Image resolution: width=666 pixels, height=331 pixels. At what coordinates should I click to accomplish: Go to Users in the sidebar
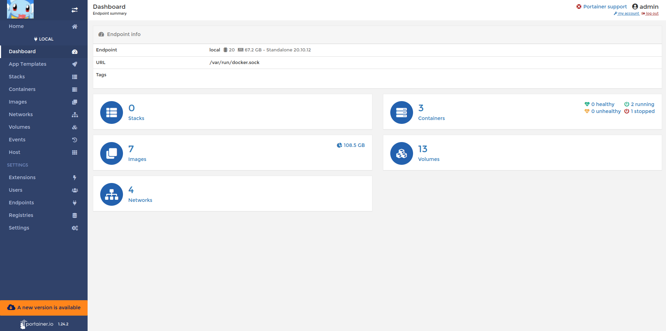pyautogui.click(x=15, y=190)
